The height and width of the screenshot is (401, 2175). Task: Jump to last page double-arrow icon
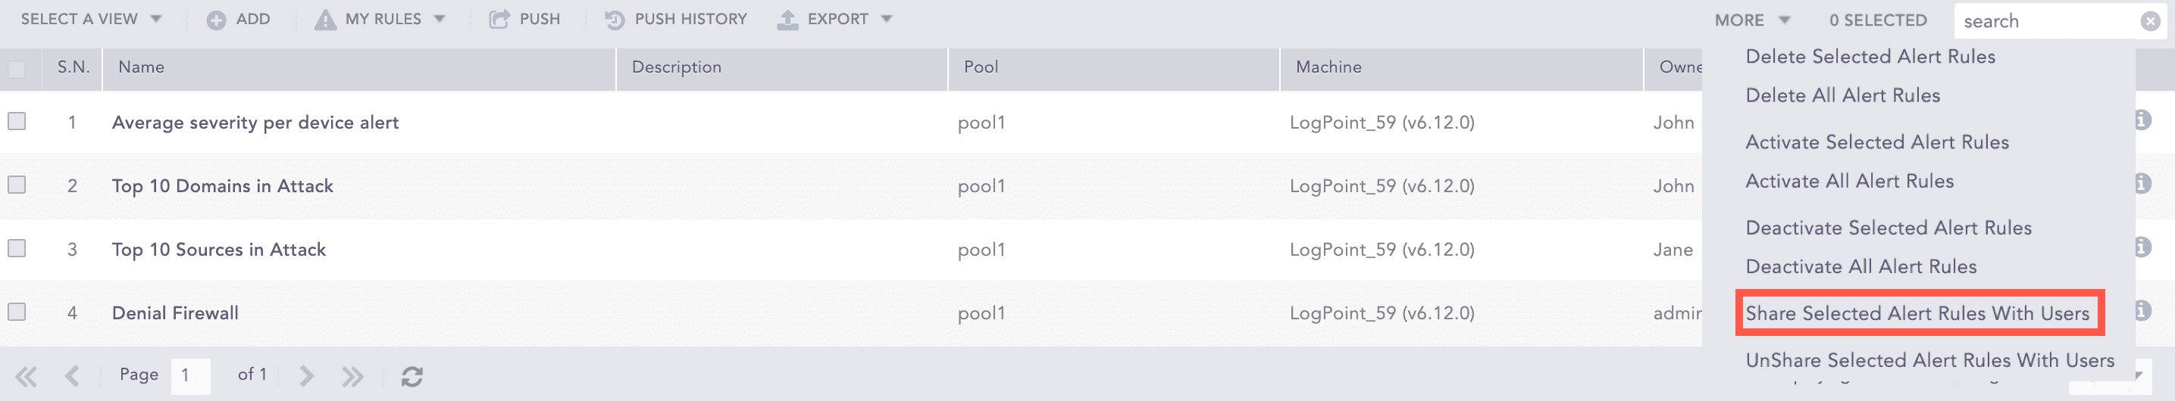352,376
